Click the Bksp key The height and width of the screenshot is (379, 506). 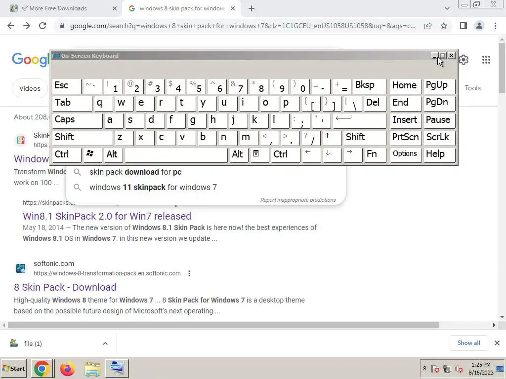(370, 86)
